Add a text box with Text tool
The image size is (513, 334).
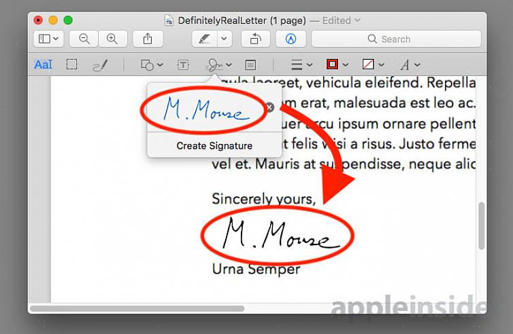point(183,64)
